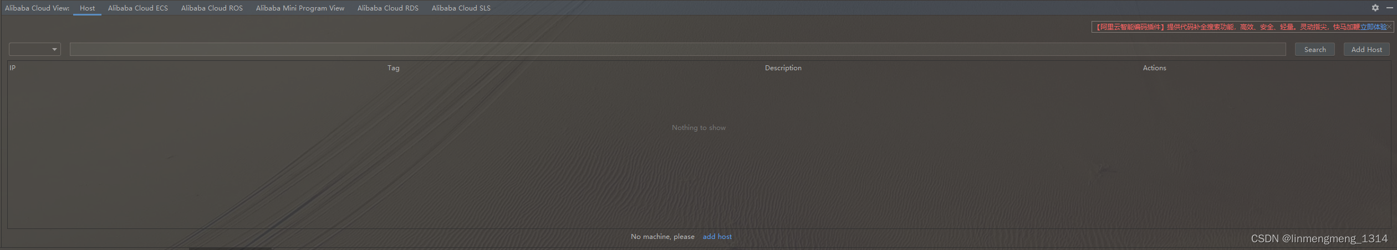Open the Alibaba Cloud SLS tab

(461, 8)
